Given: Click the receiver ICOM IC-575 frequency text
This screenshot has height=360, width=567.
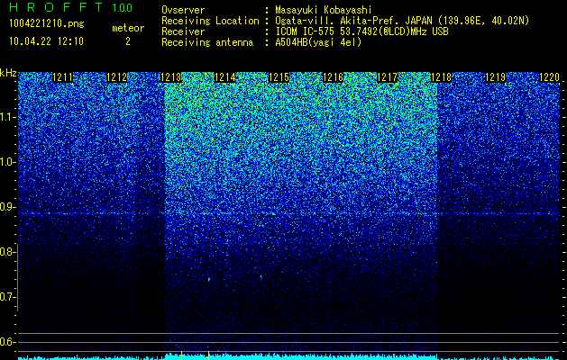Looking at the screenshot, I should (361, 31).
